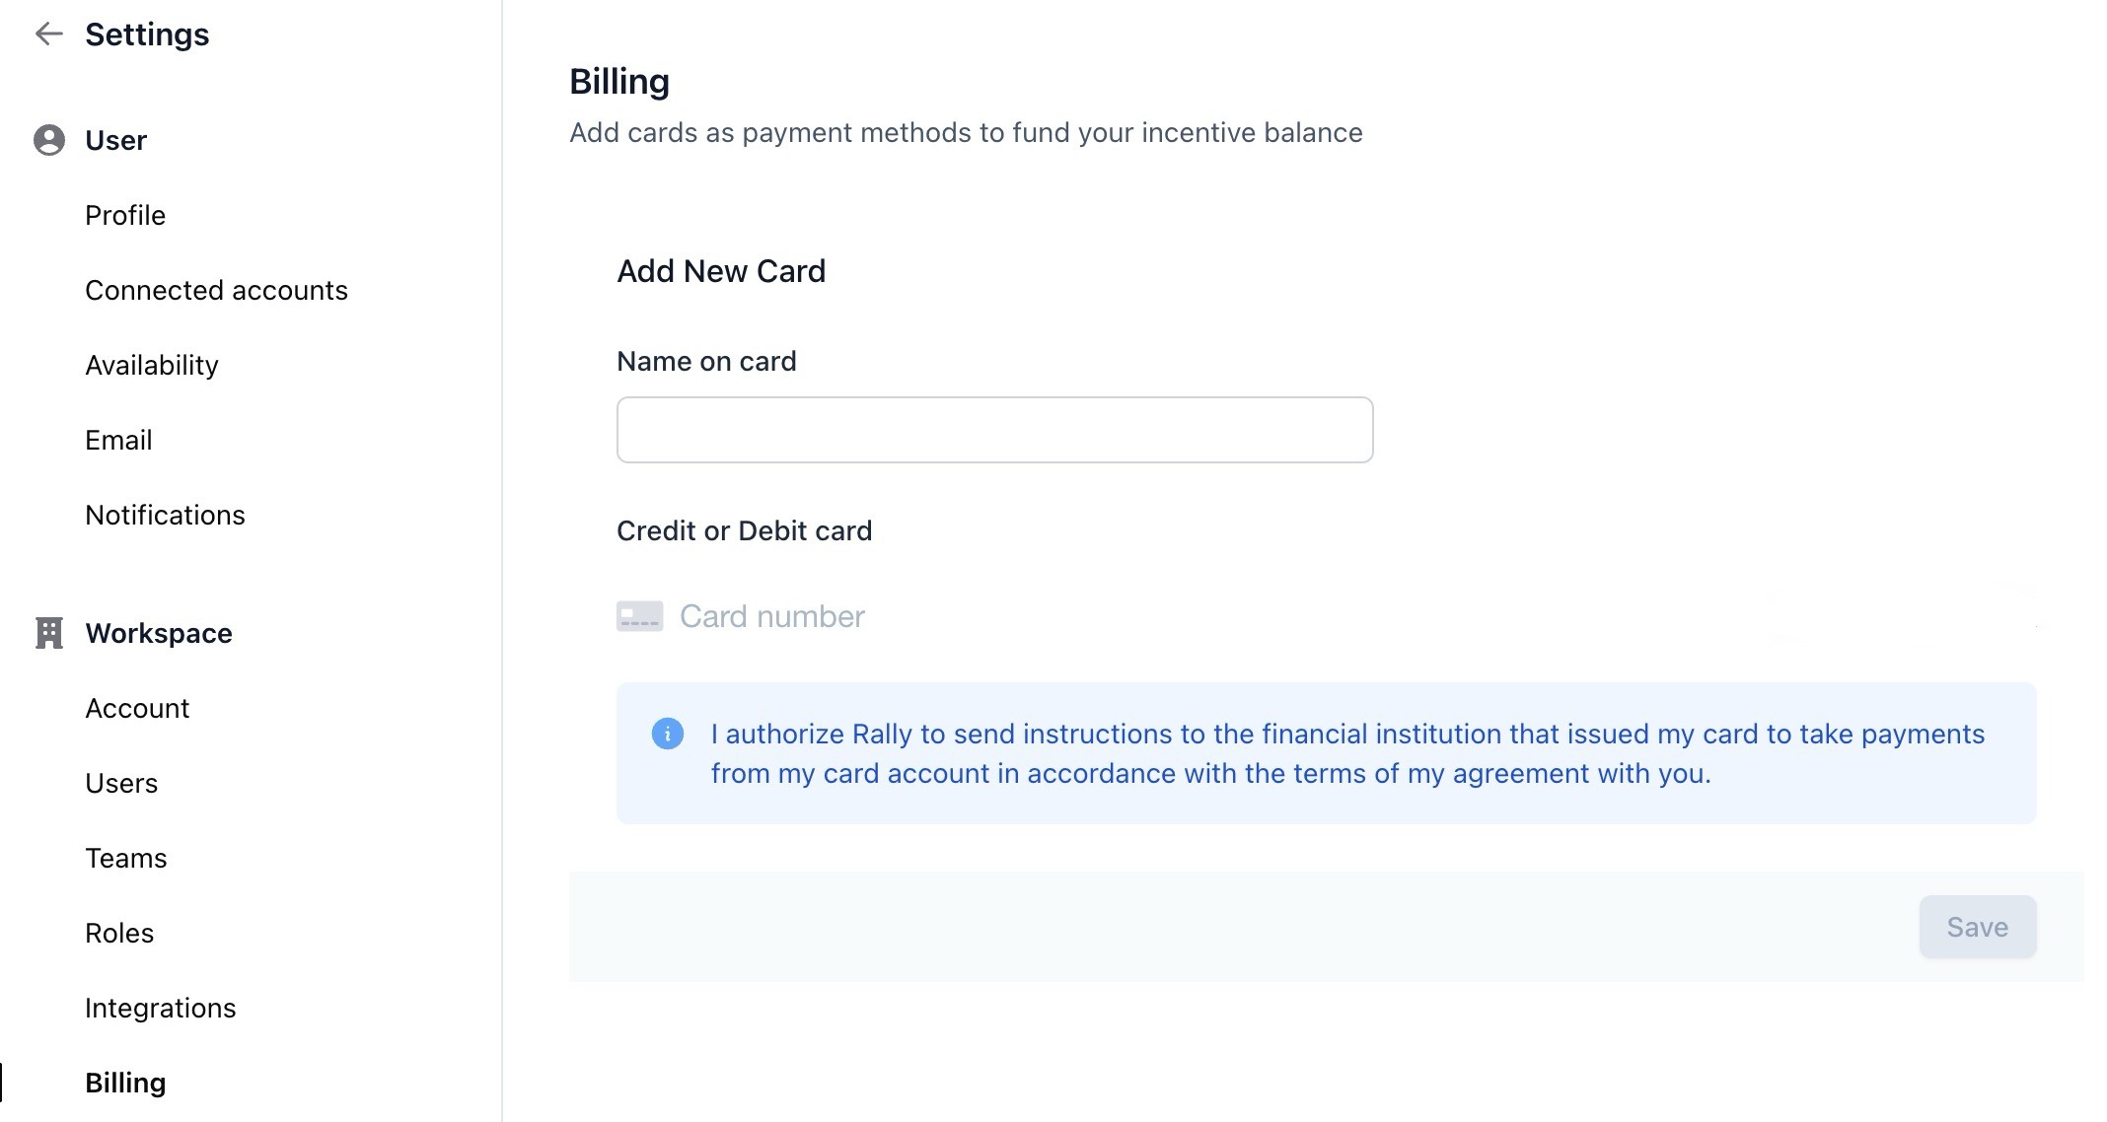Select Billing in the sidebar

(125, 1083)
